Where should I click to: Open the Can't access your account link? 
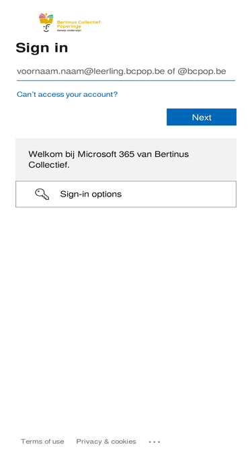click(67, 94)
